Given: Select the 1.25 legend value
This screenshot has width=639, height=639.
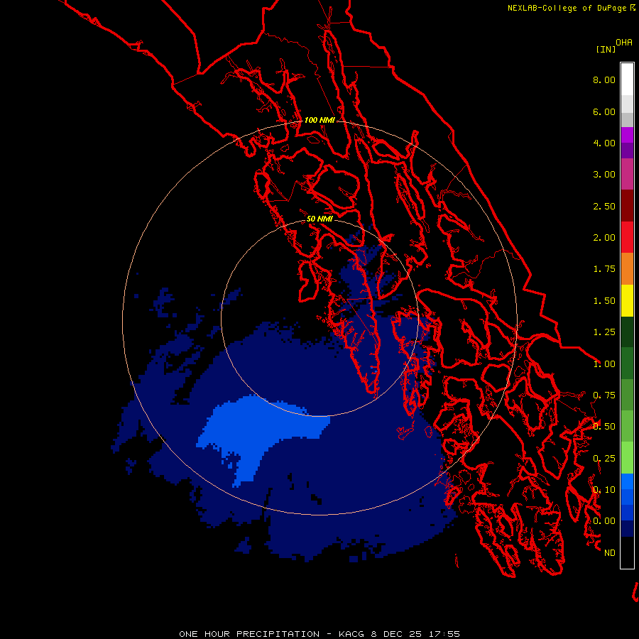Looking at the screenshot, I should [x=604, y=332].
